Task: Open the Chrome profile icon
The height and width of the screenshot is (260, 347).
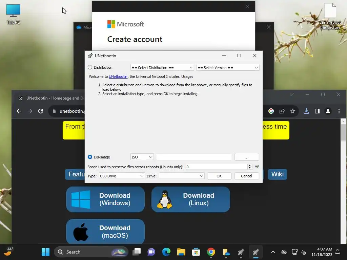Action: tap(328, 111)
